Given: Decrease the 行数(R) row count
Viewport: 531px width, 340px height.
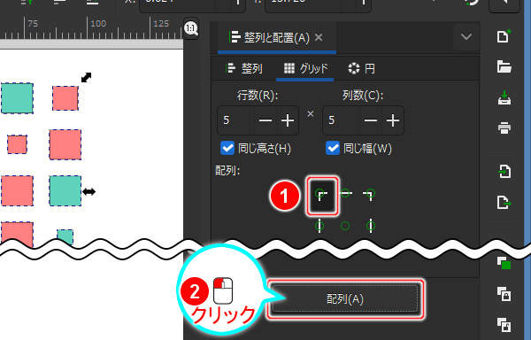Looking at the screenshot, I should pyautogui.click(x=265, y=120).
